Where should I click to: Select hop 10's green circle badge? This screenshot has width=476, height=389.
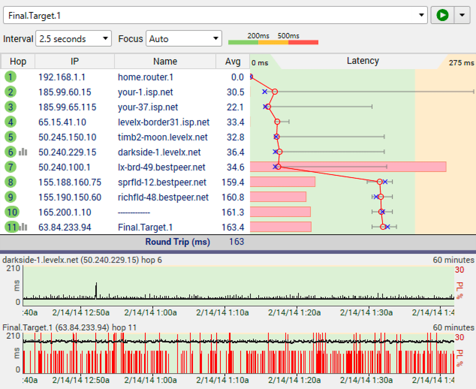(x=11, y=212)
